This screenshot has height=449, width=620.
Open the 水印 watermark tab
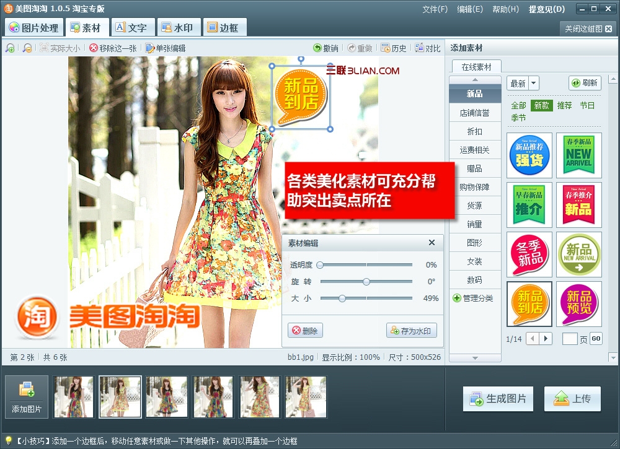pyautogui.click(x=179, y=28)
